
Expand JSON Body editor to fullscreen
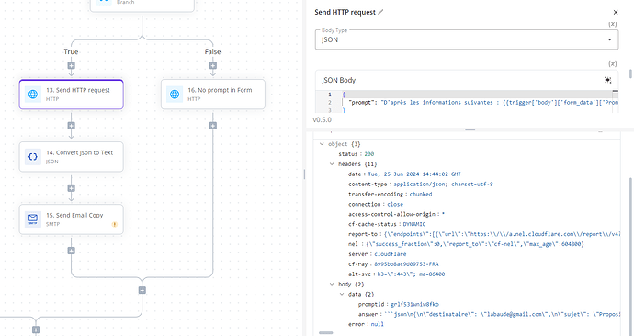[x=607, y=80]
